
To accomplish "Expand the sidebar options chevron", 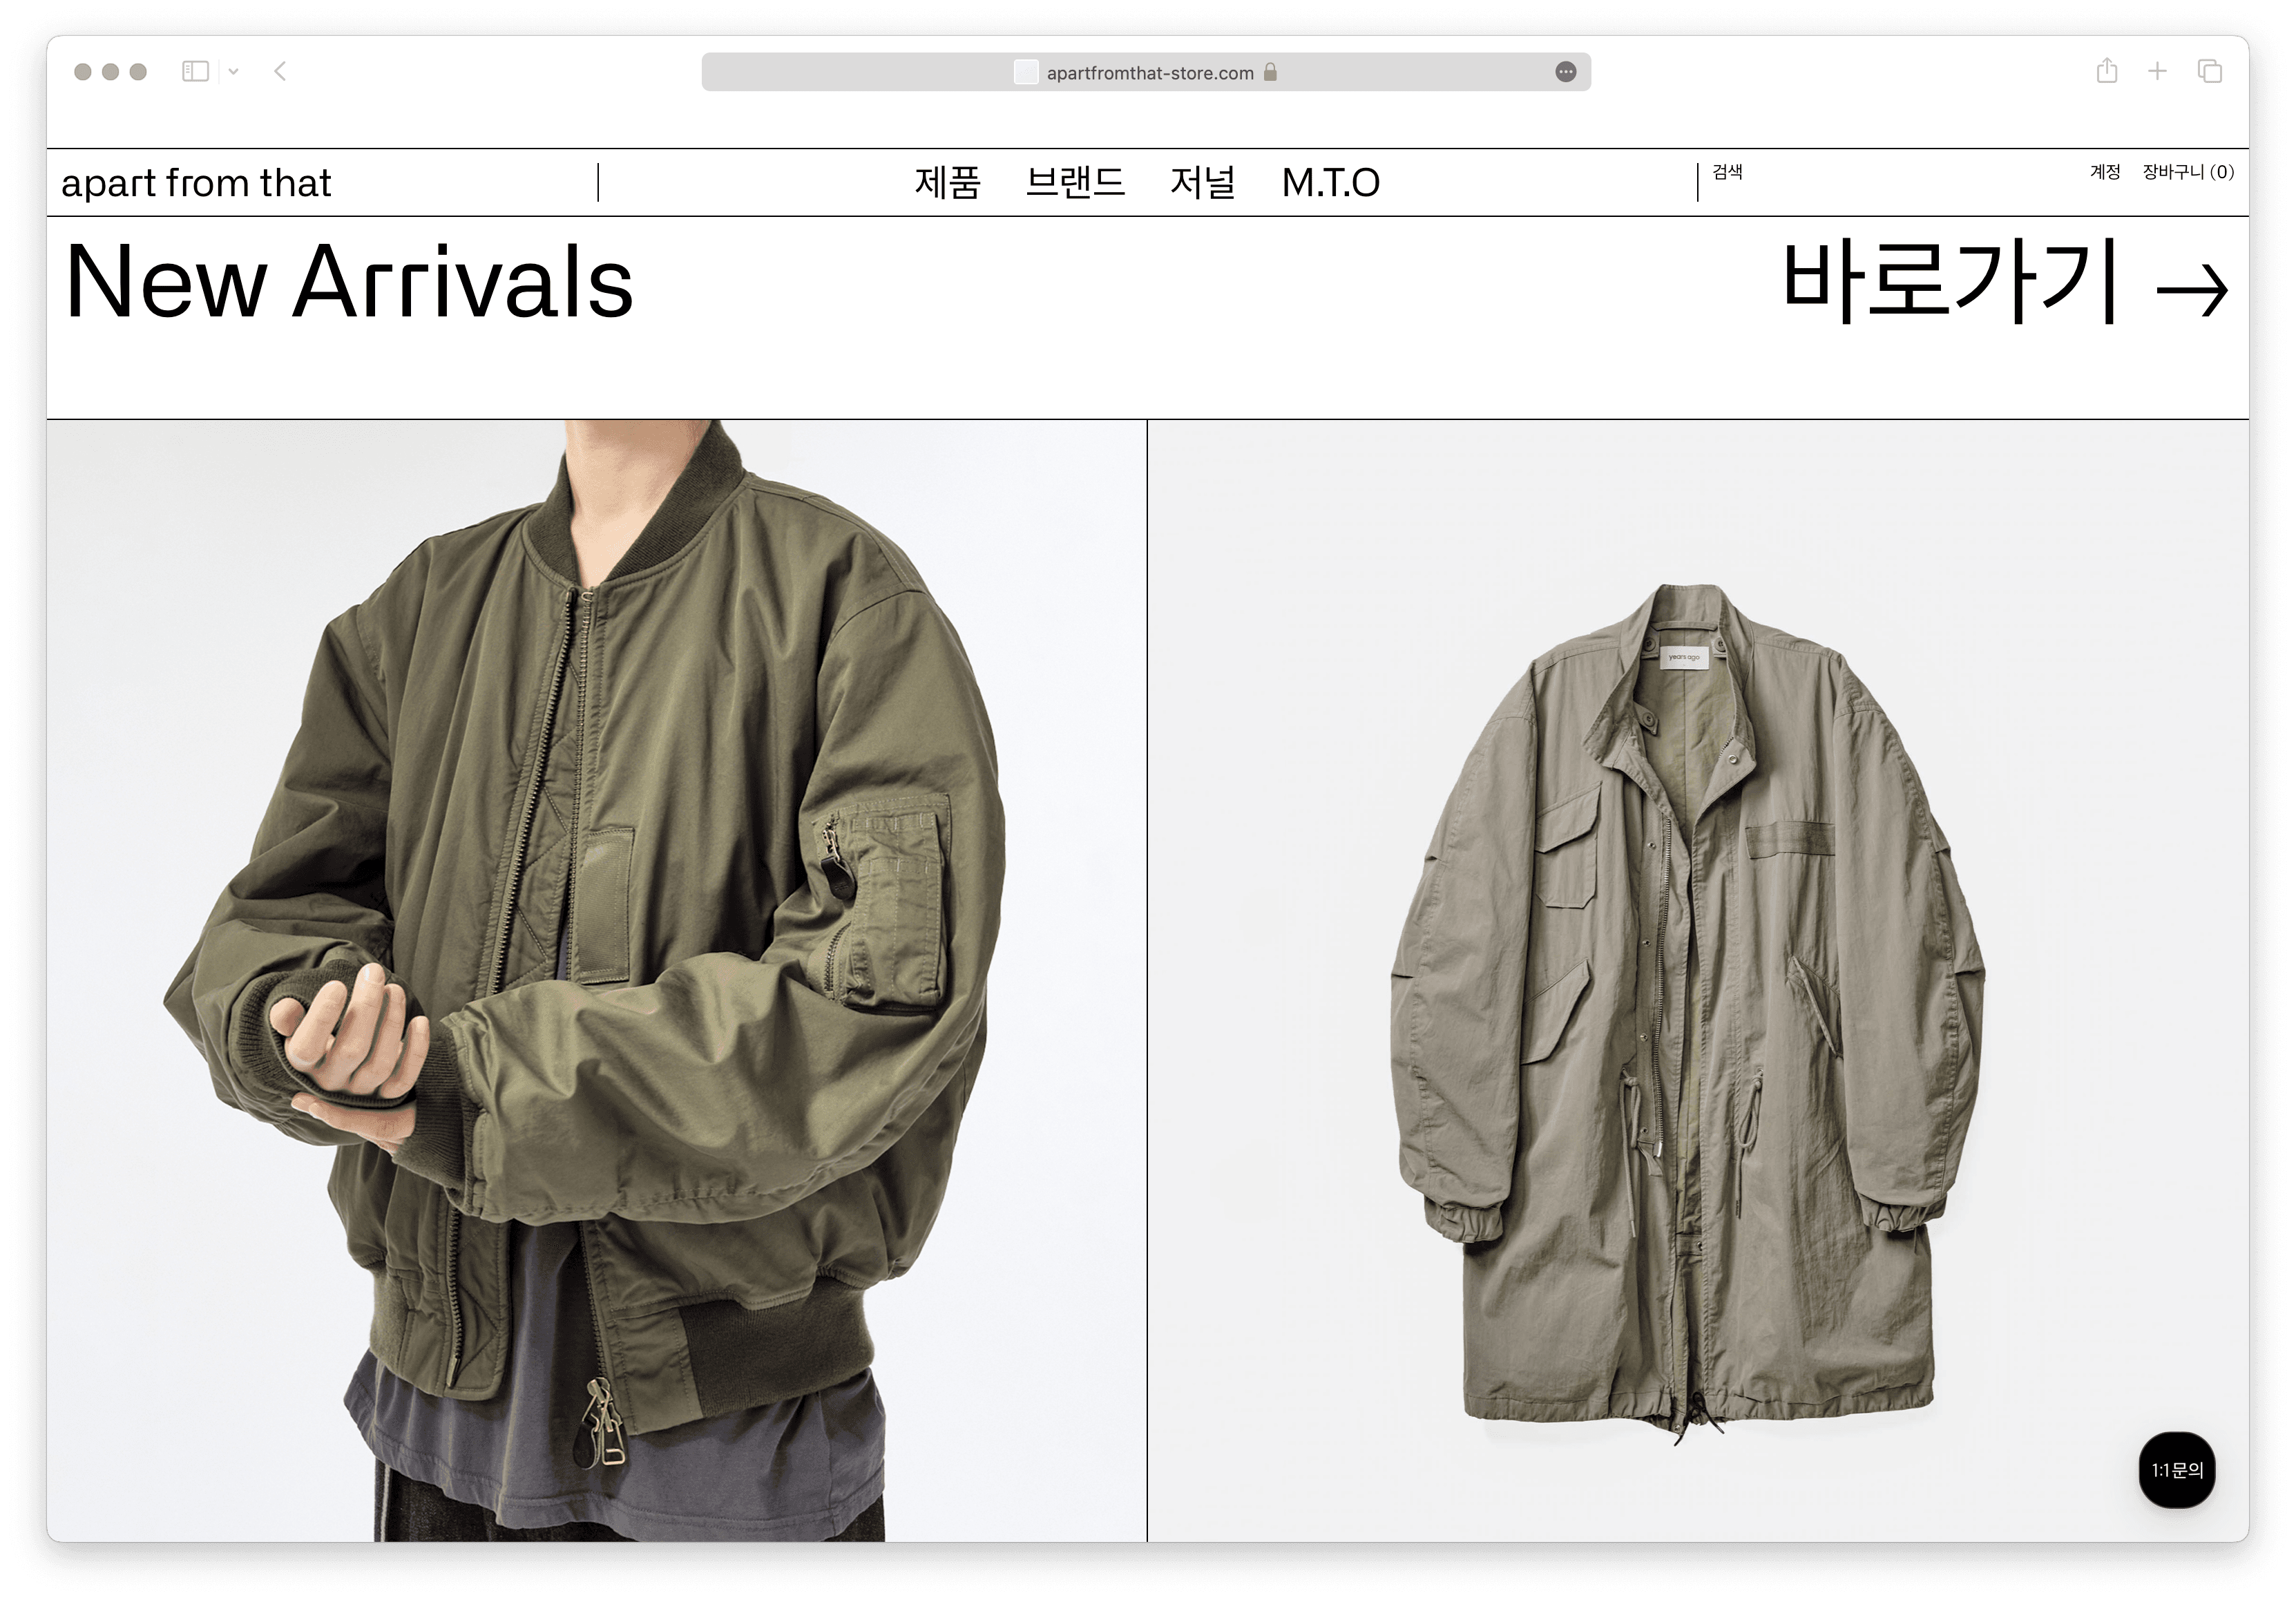I will pos(233,71).
